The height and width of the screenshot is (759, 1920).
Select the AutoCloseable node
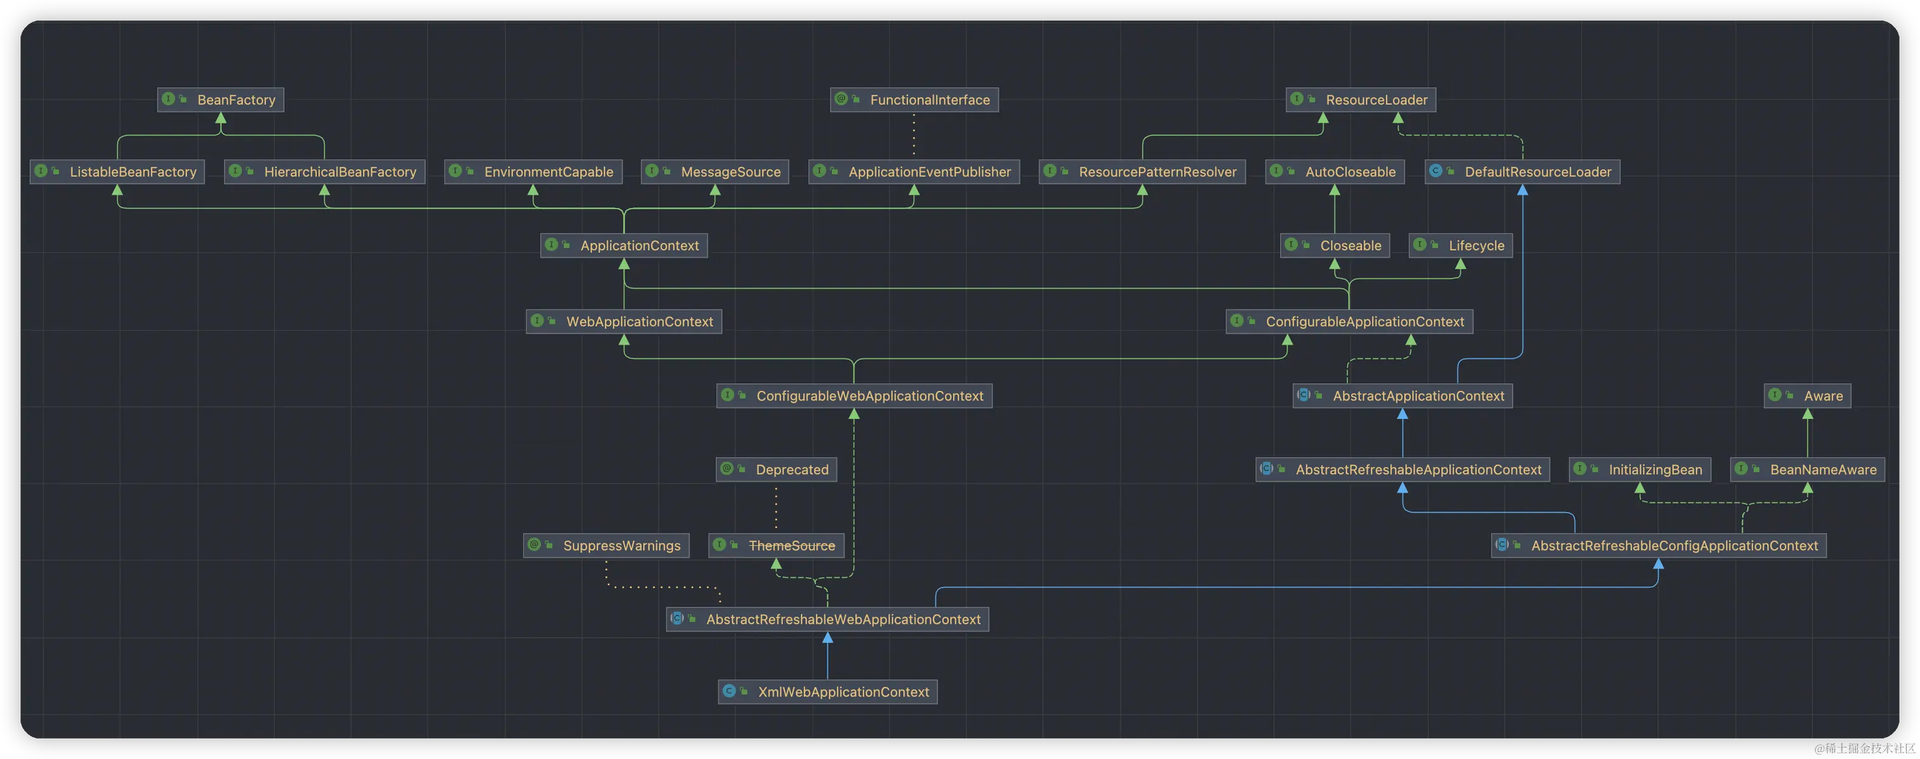pos(1350,172)
